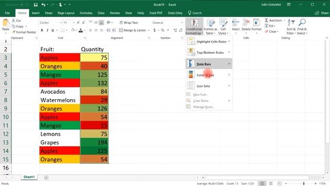Viewport: 330px width, 186px height.
Task: Toggle the AutoSave switch
Action: click(25, 5)
